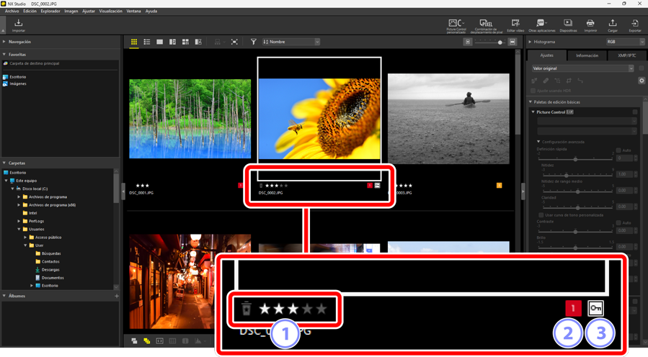The image size is (648, 357).
Task: Switch to thumbnail grid view
Action: 134,42
